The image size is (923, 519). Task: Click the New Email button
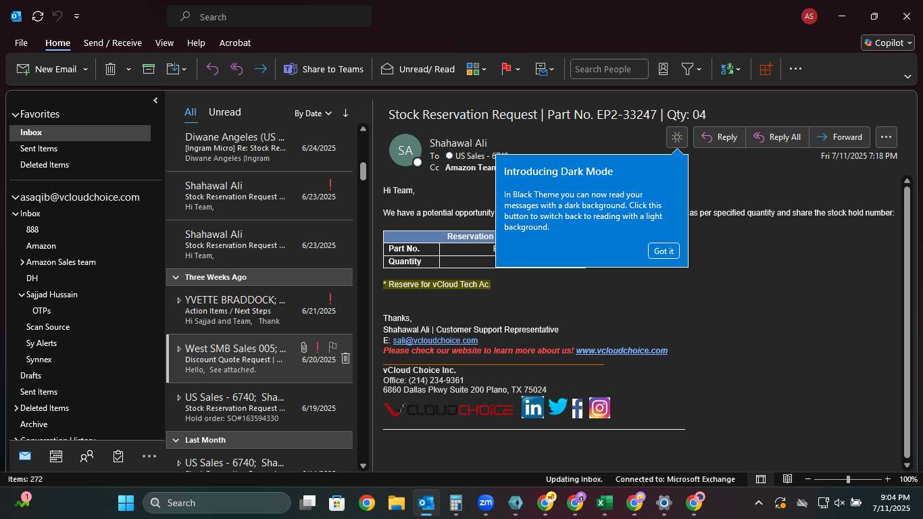47,69
